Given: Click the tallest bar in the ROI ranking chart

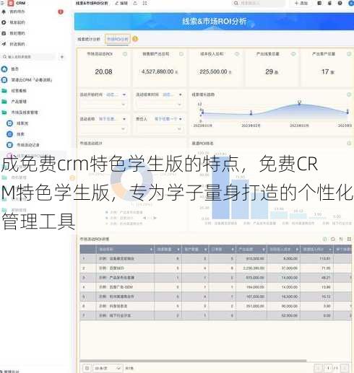Looking at the screenshot, I should [x=220, y=188].
